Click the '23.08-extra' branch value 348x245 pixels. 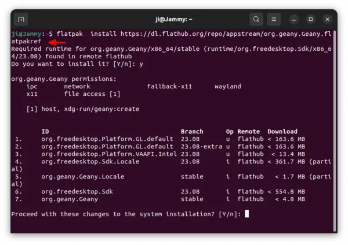201,147
